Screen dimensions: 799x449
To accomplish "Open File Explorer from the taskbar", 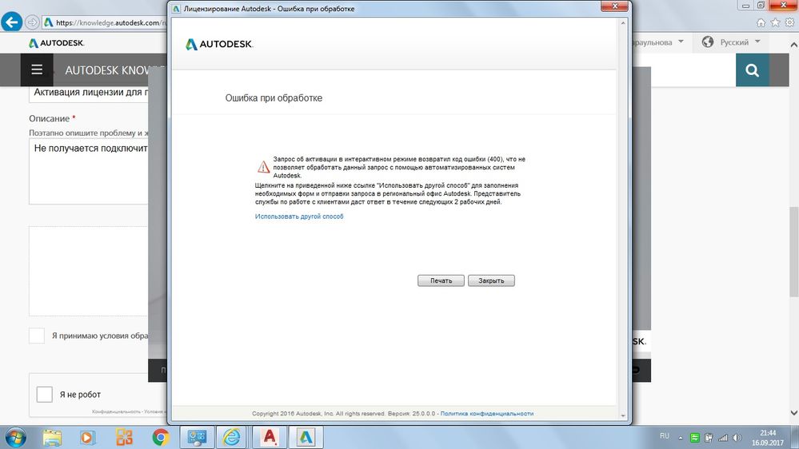I will pos(52,437).
